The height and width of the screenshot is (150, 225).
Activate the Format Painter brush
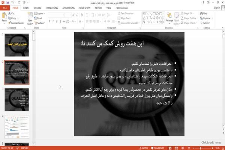16,23
